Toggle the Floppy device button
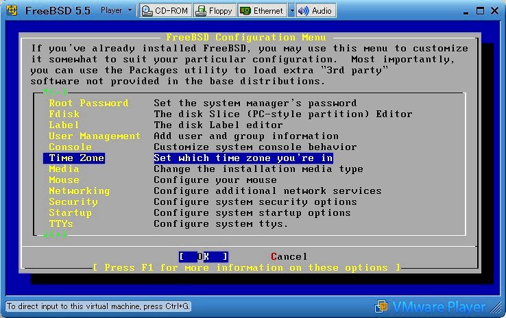The width and height of the screenshot is (506, 318). tap(214, 11)
